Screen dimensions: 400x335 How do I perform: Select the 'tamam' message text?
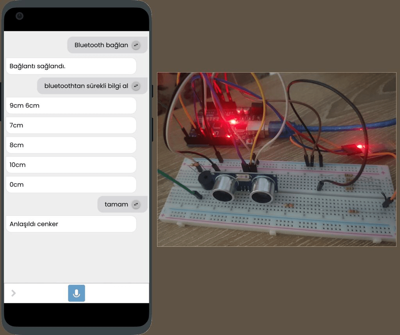click(x=116, y=205)
